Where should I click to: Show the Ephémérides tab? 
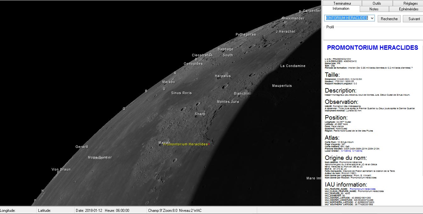coord(409,9)
